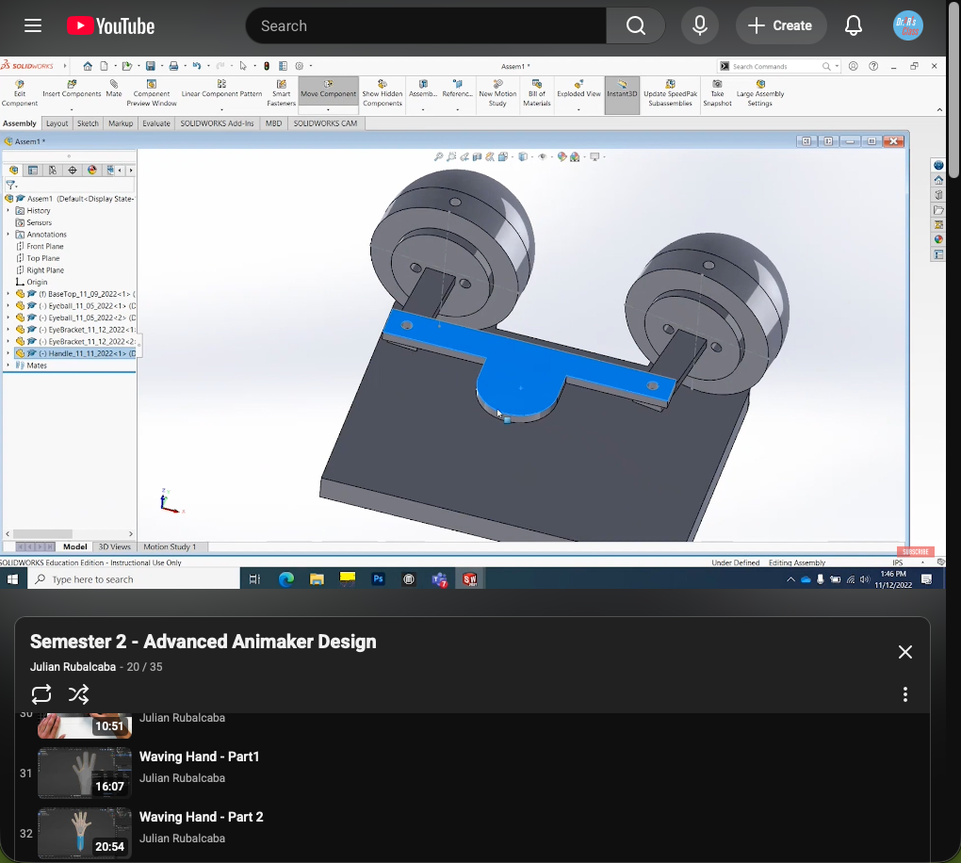Open Bill of Materials tool
Image resolution: width=961 pixels, height=863 pixels.
click(537, 93)
